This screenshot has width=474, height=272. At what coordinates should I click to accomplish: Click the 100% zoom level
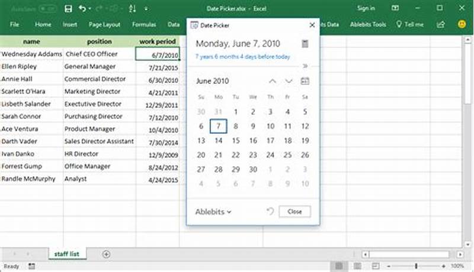[457, 266]
